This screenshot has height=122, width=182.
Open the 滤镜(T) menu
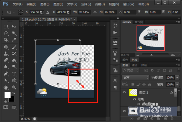pyautogui.click(x=100, y=4)
